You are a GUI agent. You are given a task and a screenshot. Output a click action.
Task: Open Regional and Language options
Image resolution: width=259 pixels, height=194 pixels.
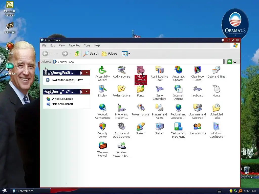tap(178, 111)
